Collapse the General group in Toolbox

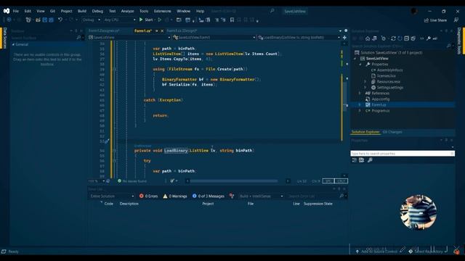click(13, 44)
